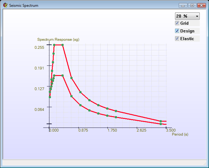Uncheck the Design spectrum checkbox
209x168 pixels.
177,31
